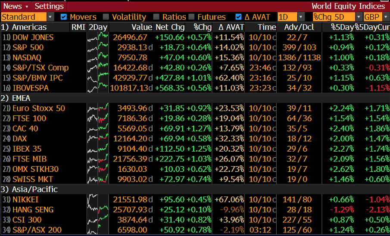Open the FTSE 100 index row
The image size is (390, 236).
(29, 118)
